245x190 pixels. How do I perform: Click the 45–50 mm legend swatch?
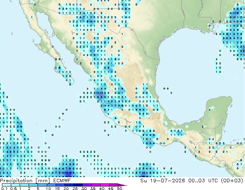coord(114,185)
